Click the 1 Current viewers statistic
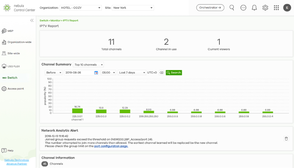 [219, 44]
